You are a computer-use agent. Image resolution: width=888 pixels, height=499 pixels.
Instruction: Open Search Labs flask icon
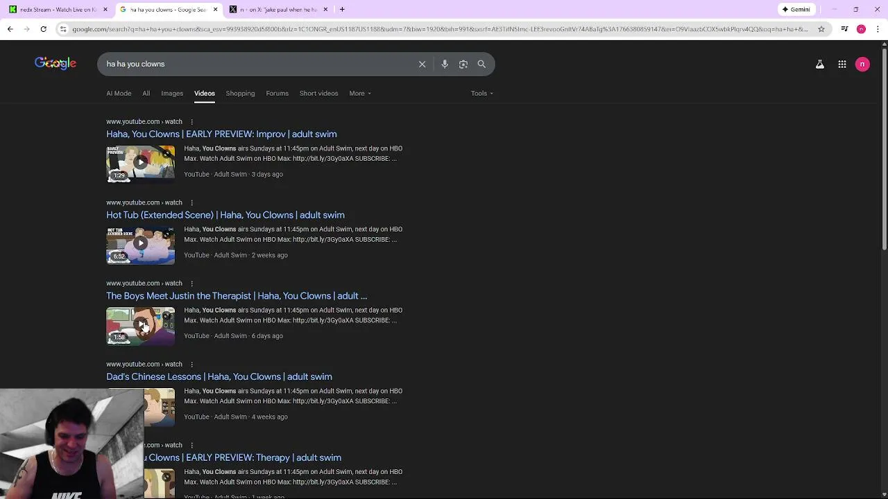pos(819,64)
